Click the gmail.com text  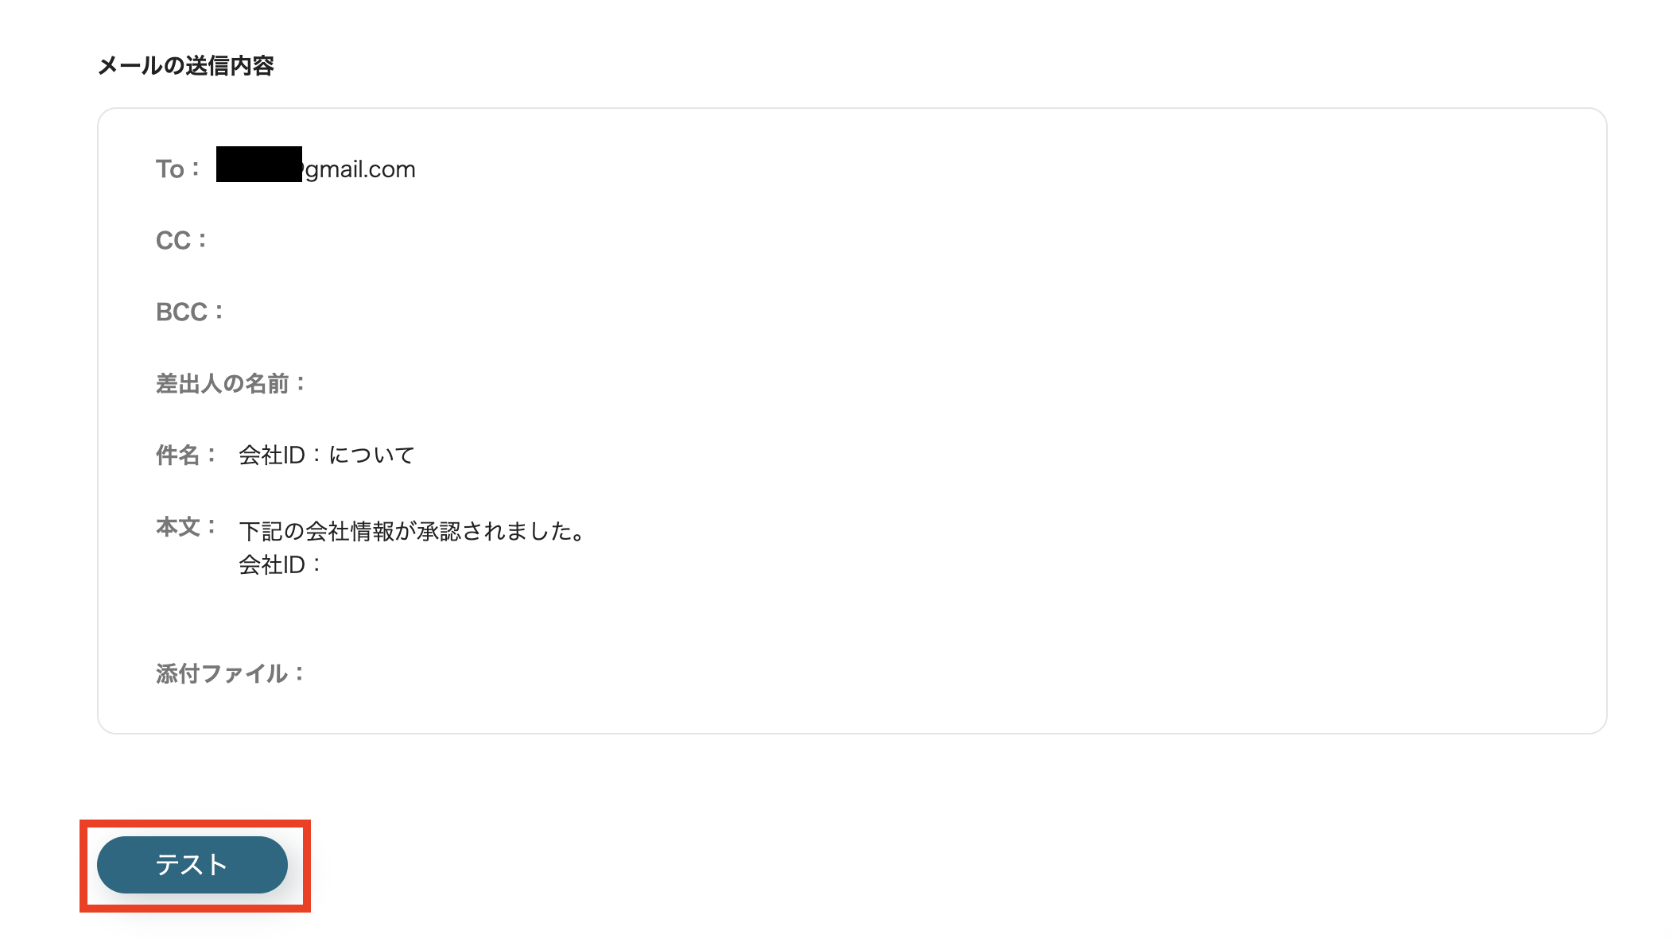coord(356,169)
